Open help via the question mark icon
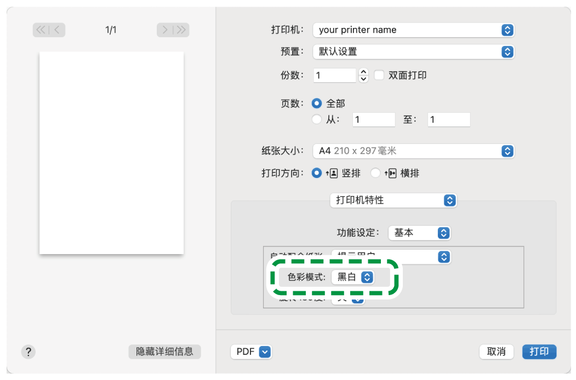576x380 pixels. click(x=28, y=352)
